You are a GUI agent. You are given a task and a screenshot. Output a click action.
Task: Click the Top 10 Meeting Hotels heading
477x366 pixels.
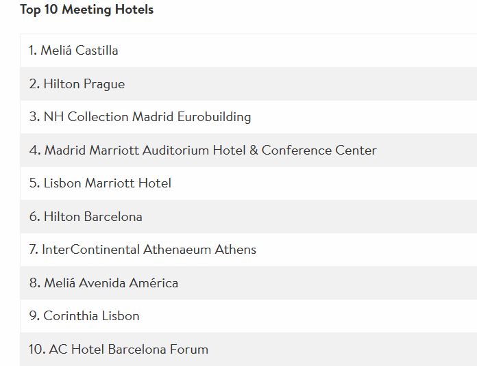87,10
